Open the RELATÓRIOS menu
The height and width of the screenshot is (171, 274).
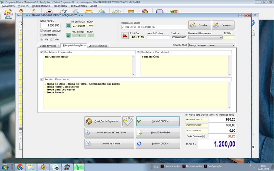(60, 6)
